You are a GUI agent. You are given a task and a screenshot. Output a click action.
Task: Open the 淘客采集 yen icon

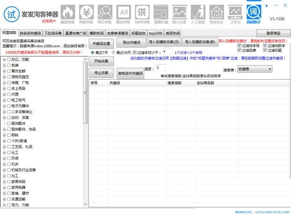(x=86, y=12)
